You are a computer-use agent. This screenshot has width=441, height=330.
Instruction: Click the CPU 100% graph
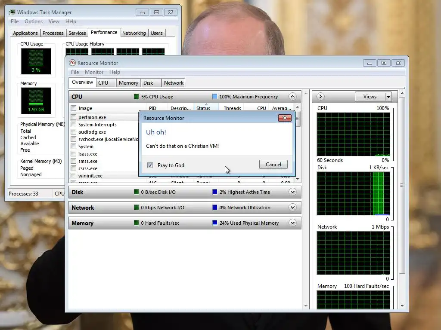[353, 134]
